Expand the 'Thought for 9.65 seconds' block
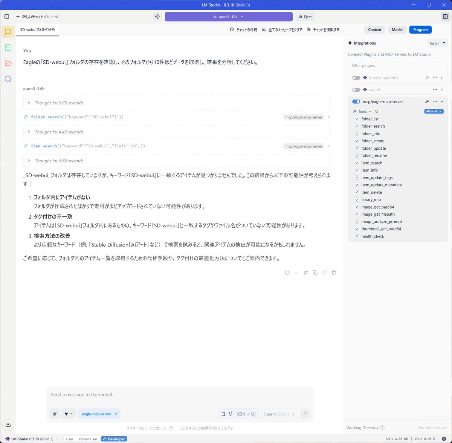 click(x=177, y=103)
